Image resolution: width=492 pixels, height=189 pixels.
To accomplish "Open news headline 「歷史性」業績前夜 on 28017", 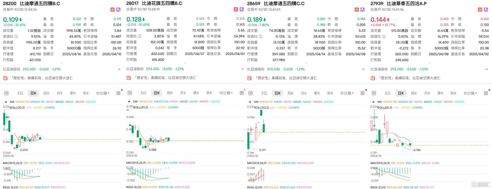I will [165, 78].
